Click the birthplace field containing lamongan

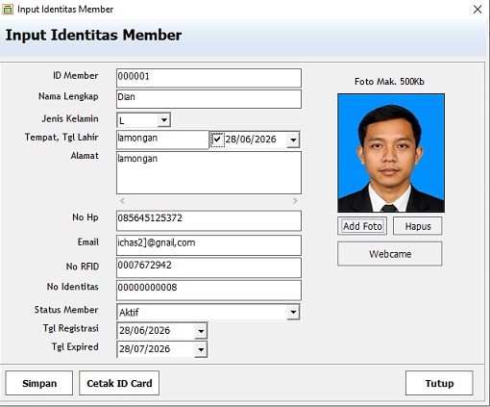pos(162,140)
